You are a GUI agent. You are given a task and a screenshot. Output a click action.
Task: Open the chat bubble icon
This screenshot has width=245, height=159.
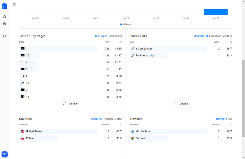click(5, 36)
